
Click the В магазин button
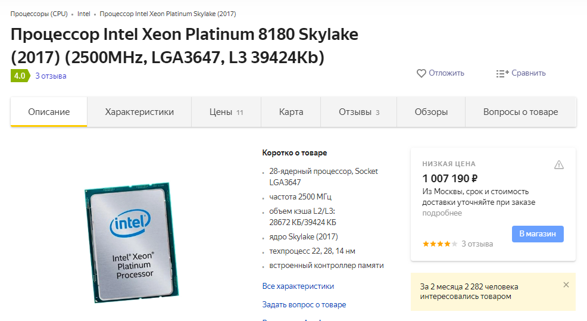(x=538, y=234)
